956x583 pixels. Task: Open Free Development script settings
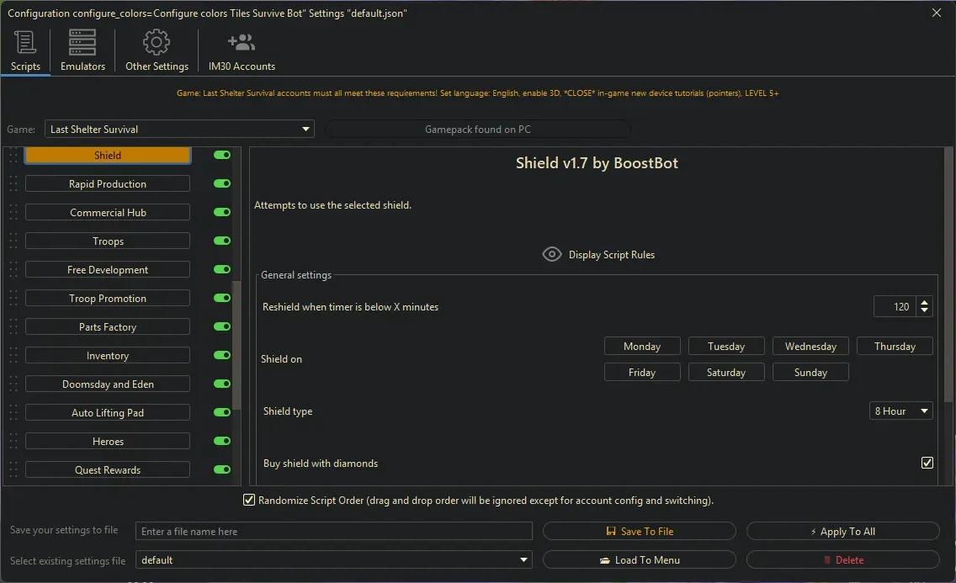[x=108, y=270]
